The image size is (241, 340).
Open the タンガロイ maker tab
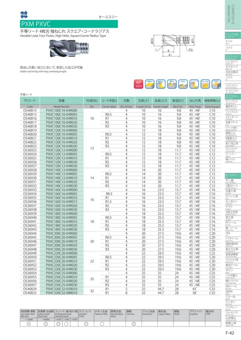click(233, 202)
